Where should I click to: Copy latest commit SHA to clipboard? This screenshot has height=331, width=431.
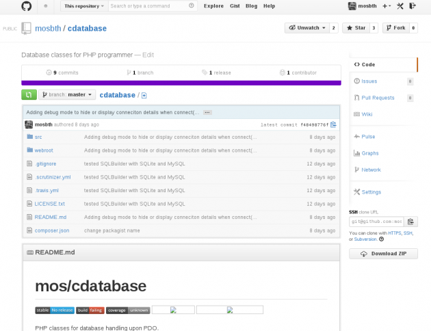click(x=333, y=124)
